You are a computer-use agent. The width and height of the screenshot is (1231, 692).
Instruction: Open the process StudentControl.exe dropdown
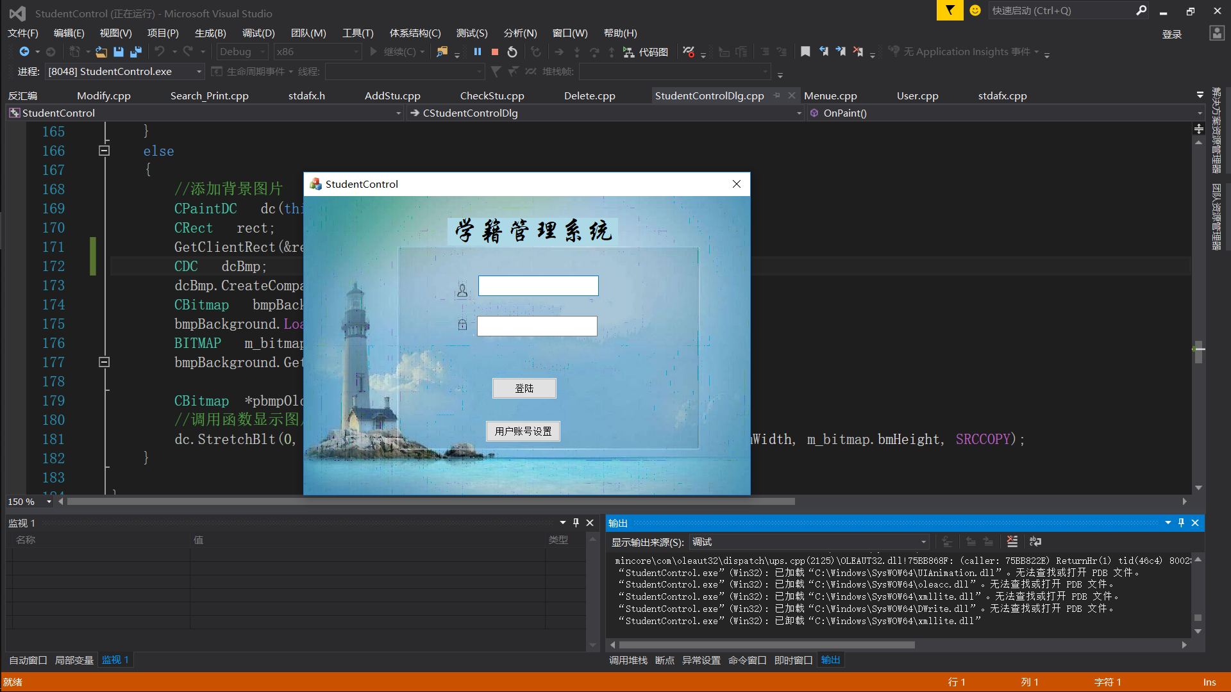[x=199, y=72]
